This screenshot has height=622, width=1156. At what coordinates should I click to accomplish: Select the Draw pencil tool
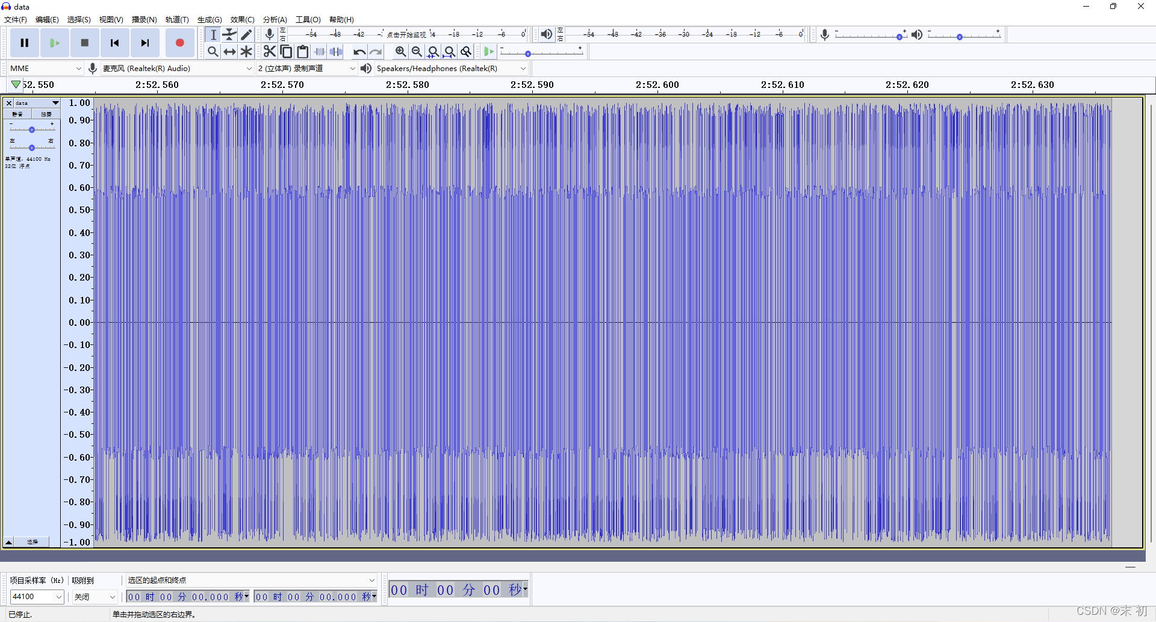pyautogui.click(x=246, y=34)
